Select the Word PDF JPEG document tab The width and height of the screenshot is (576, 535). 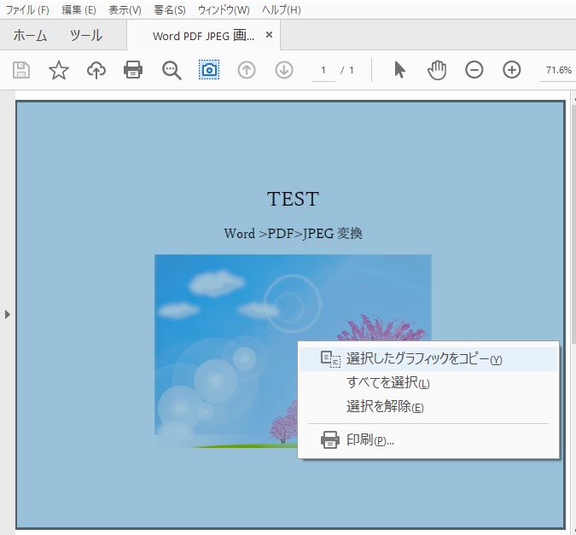203,36
